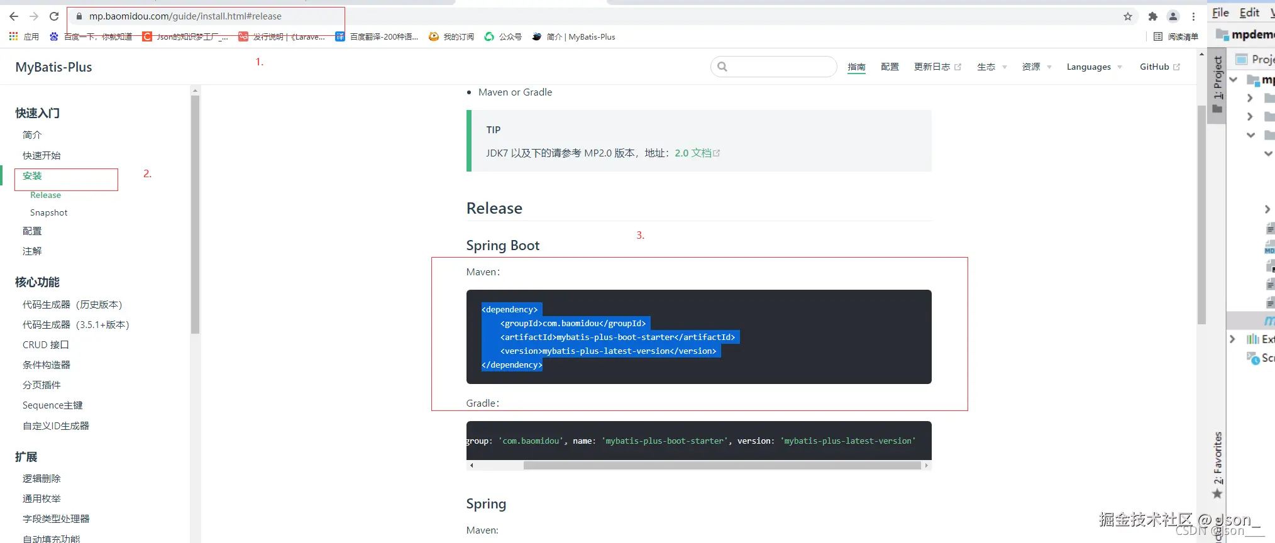The width and height of the screenshot is (1275, 543).
Task: Open the Edit menu in IntelliJ
Action: [1249, 13]
